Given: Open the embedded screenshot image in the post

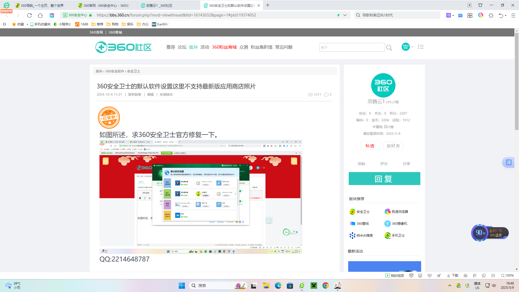Looking at the screenshot, I should (x=201, y=197).
